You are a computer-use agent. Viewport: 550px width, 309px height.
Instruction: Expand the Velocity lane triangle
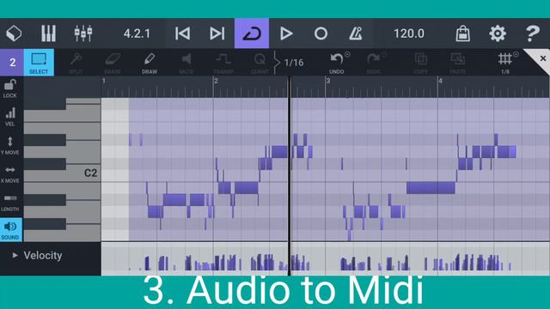(x=15, y=255)
